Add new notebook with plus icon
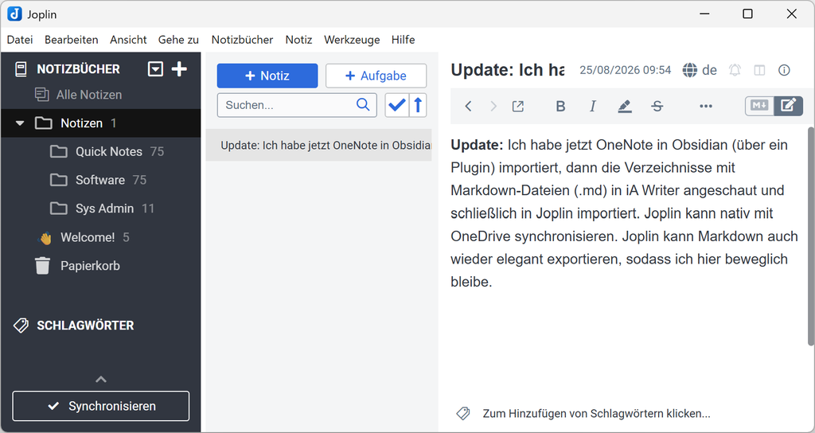 [x=179, y=68]
